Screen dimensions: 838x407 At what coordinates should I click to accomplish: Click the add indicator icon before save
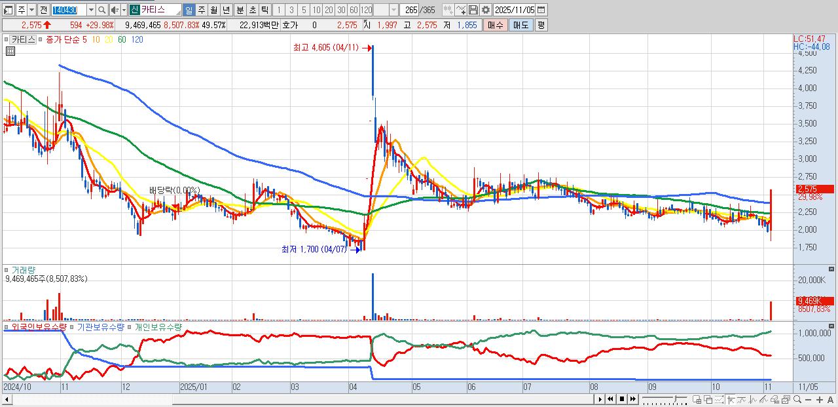[x=461, y=10]
